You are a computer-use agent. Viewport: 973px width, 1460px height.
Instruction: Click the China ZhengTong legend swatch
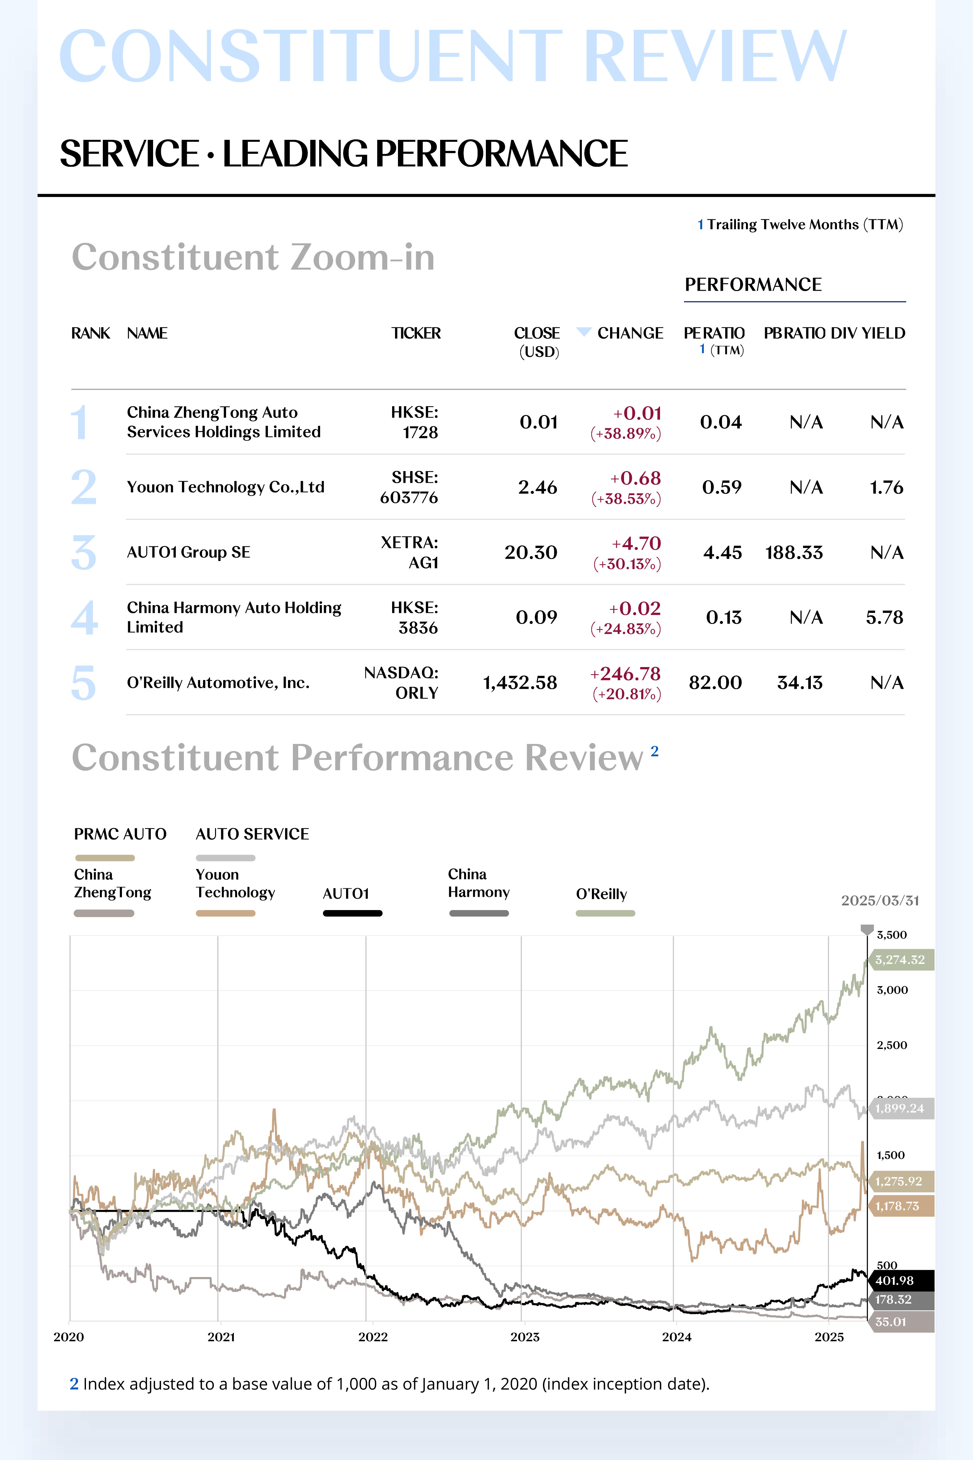coord(104,913)
